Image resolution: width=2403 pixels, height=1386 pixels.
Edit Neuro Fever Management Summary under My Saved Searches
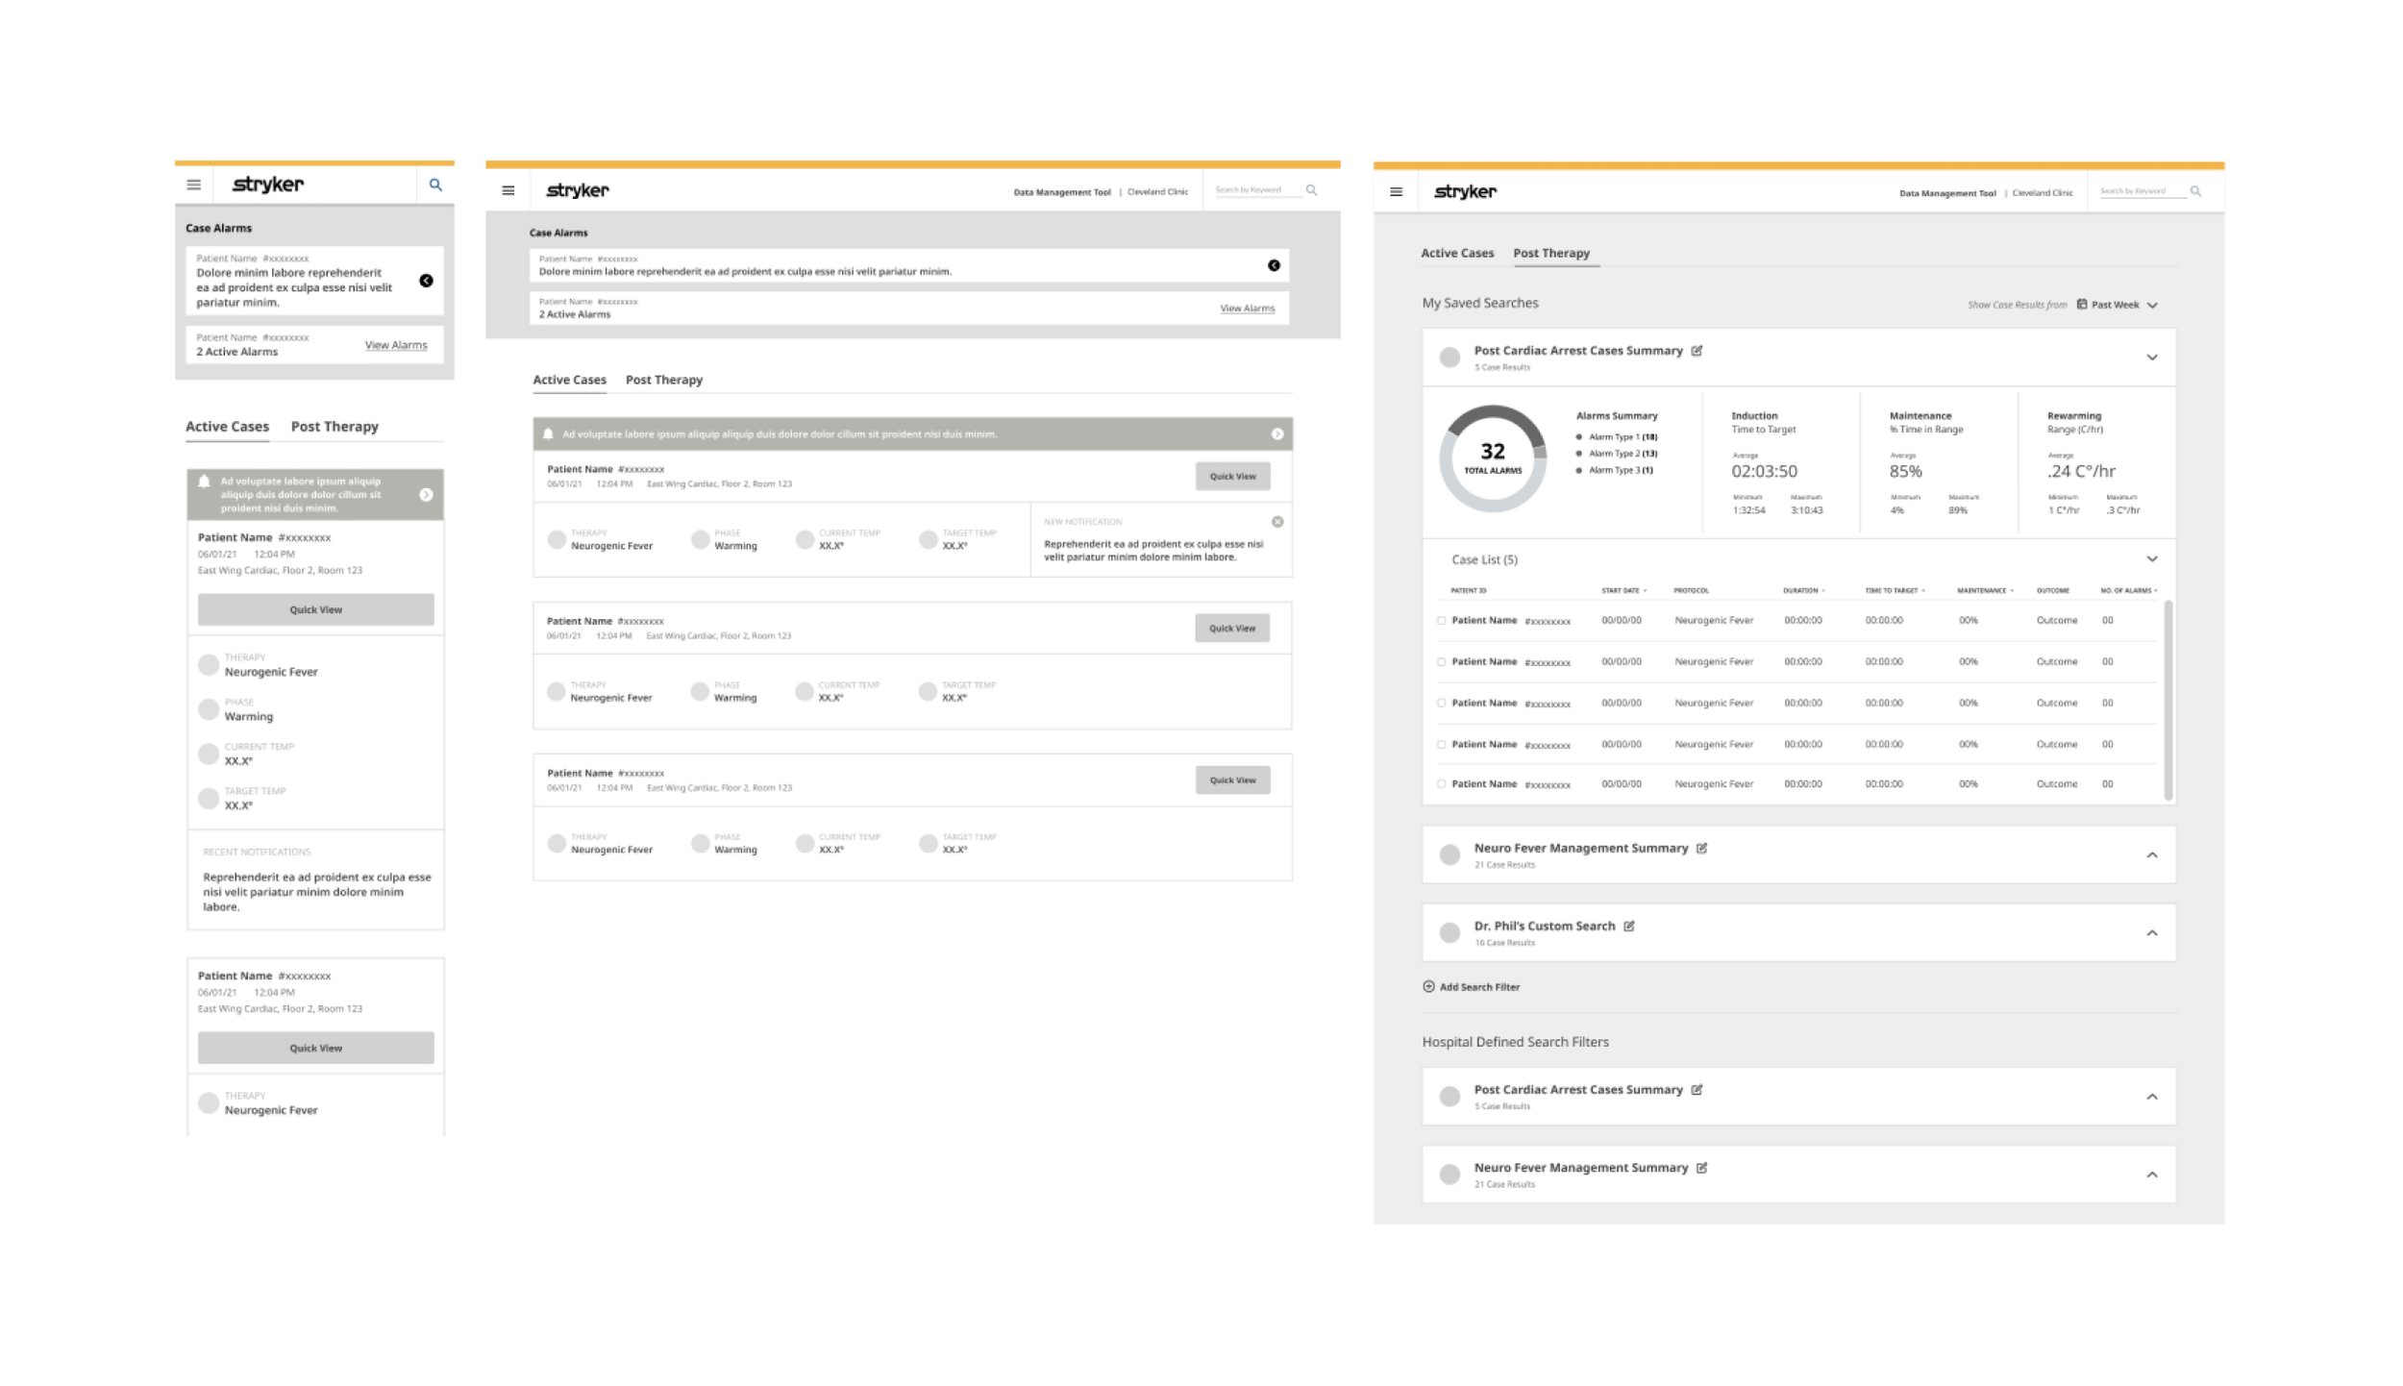tap(1701, 848)
